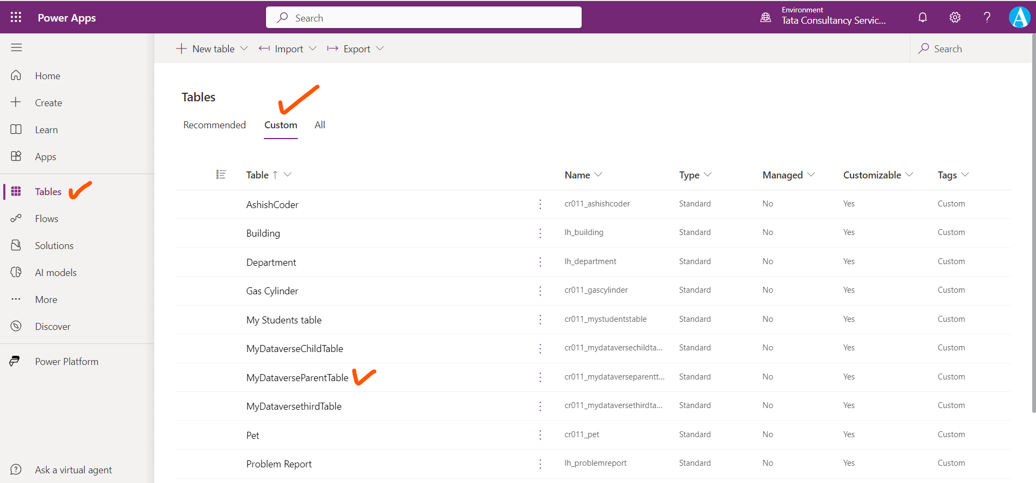
Task: Open more options for MyDataverseParentTable row
Action: [x=540, y=377]
